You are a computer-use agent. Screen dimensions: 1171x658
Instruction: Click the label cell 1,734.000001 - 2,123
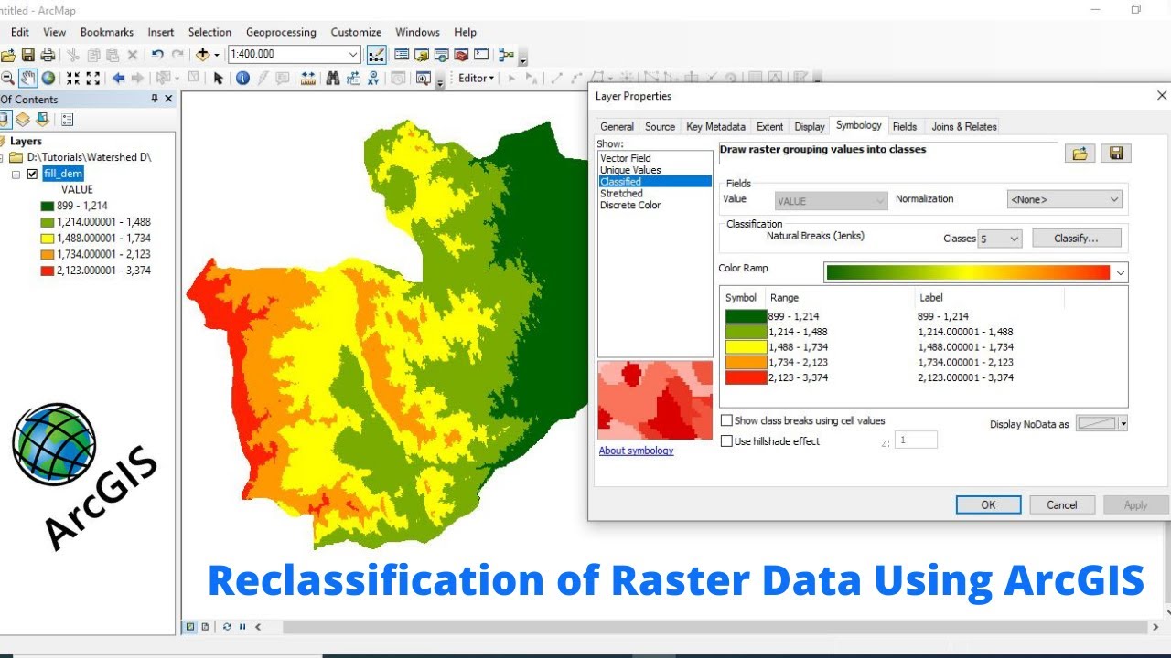965,362
